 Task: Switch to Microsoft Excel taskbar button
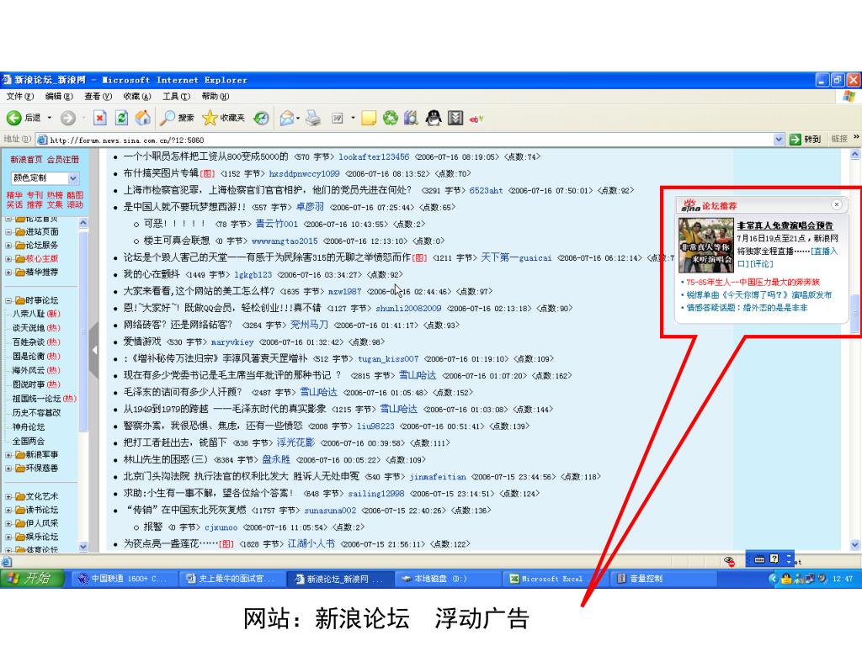(556, 579)
